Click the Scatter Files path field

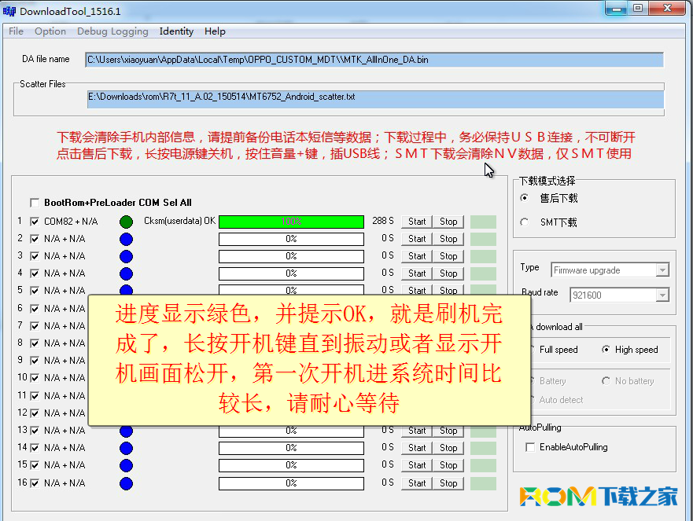376,99
